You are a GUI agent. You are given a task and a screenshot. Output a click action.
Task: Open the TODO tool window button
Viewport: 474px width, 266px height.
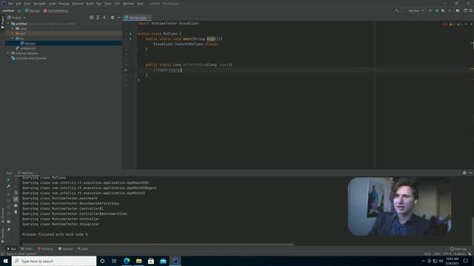coord(27,249)
